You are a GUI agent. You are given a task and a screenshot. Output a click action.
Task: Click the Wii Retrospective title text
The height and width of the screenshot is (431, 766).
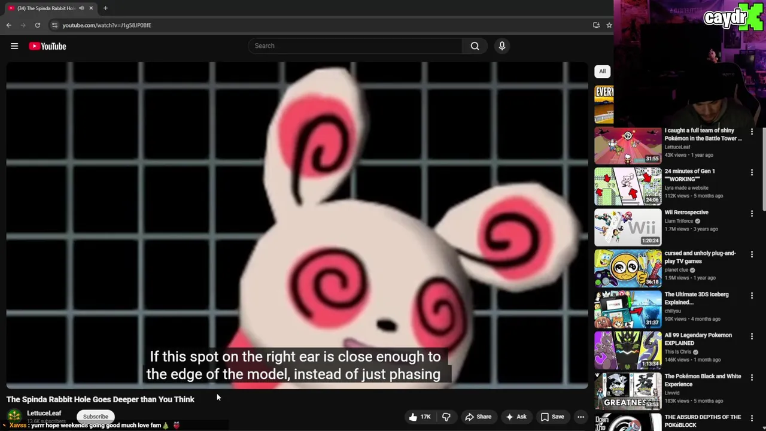(686, 213)
